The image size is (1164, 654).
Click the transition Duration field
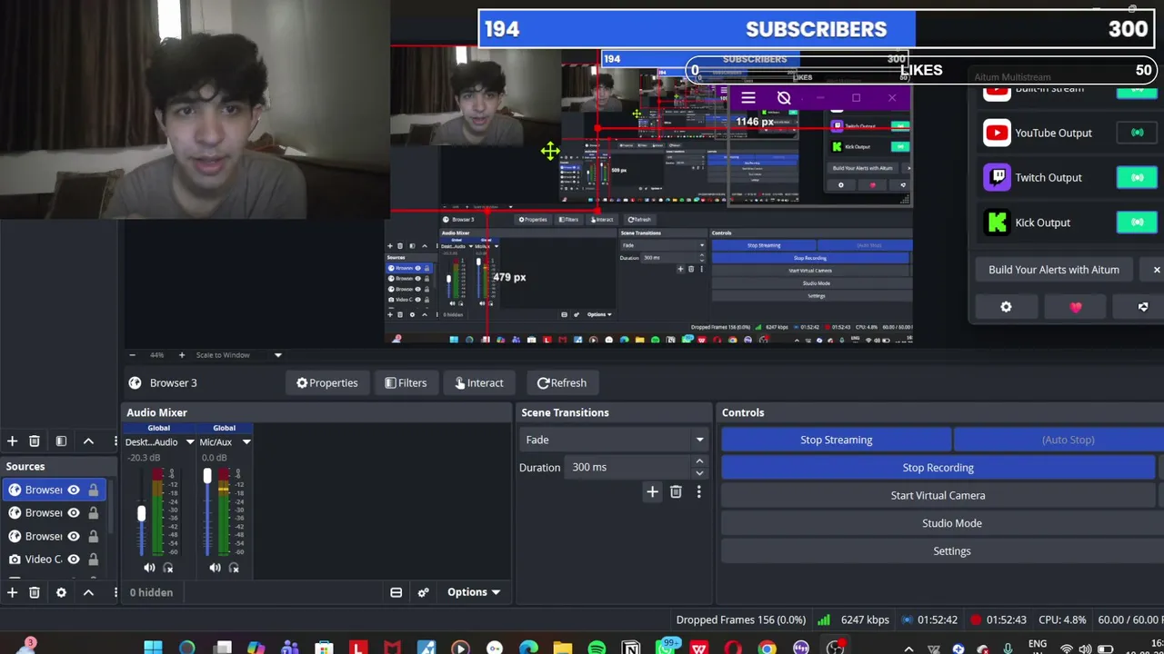click(x=629, y=467)
